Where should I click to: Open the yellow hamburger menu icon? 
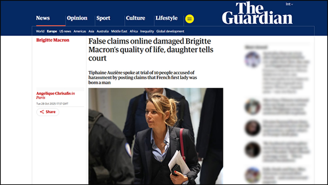[x=190, y=19]
